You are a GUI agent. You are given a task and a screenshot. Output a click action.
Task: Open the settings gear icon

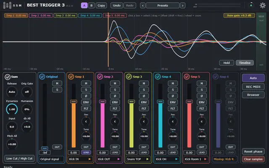pos(262,5)
